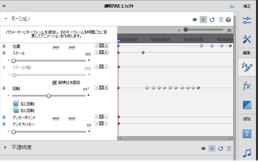Open 編集 tab in right sidebar

pos(247,53)
